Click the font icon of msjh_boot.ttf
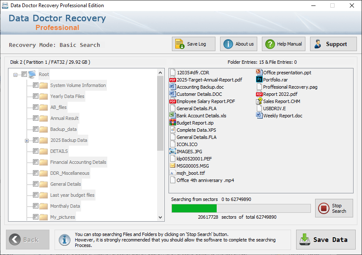 click(x=172, y=173)
